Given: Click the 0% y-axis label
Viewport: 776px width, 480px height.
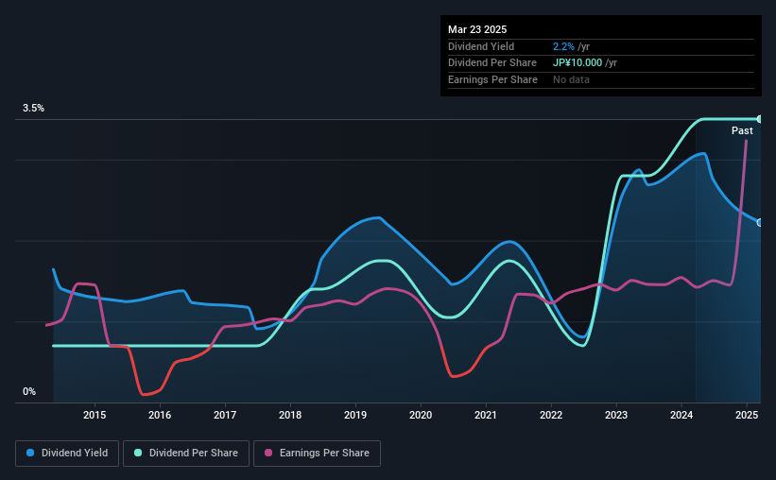Looking at the screenshot, I should (x=29, y=391).
